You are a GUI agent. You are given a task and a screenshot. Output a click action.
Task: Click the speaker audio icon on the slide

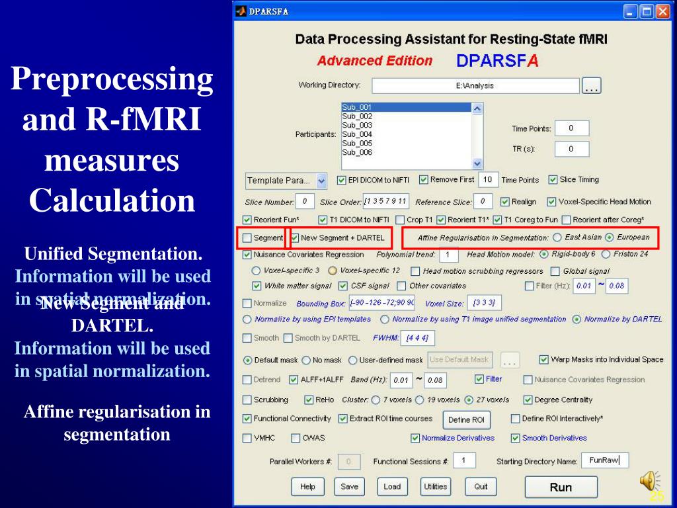(650, 481)
